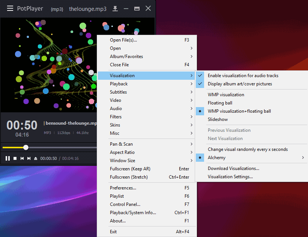Pin the PotPlayer window on top
The height and width of the screenshot is (237, 308).
coord(115,9)
